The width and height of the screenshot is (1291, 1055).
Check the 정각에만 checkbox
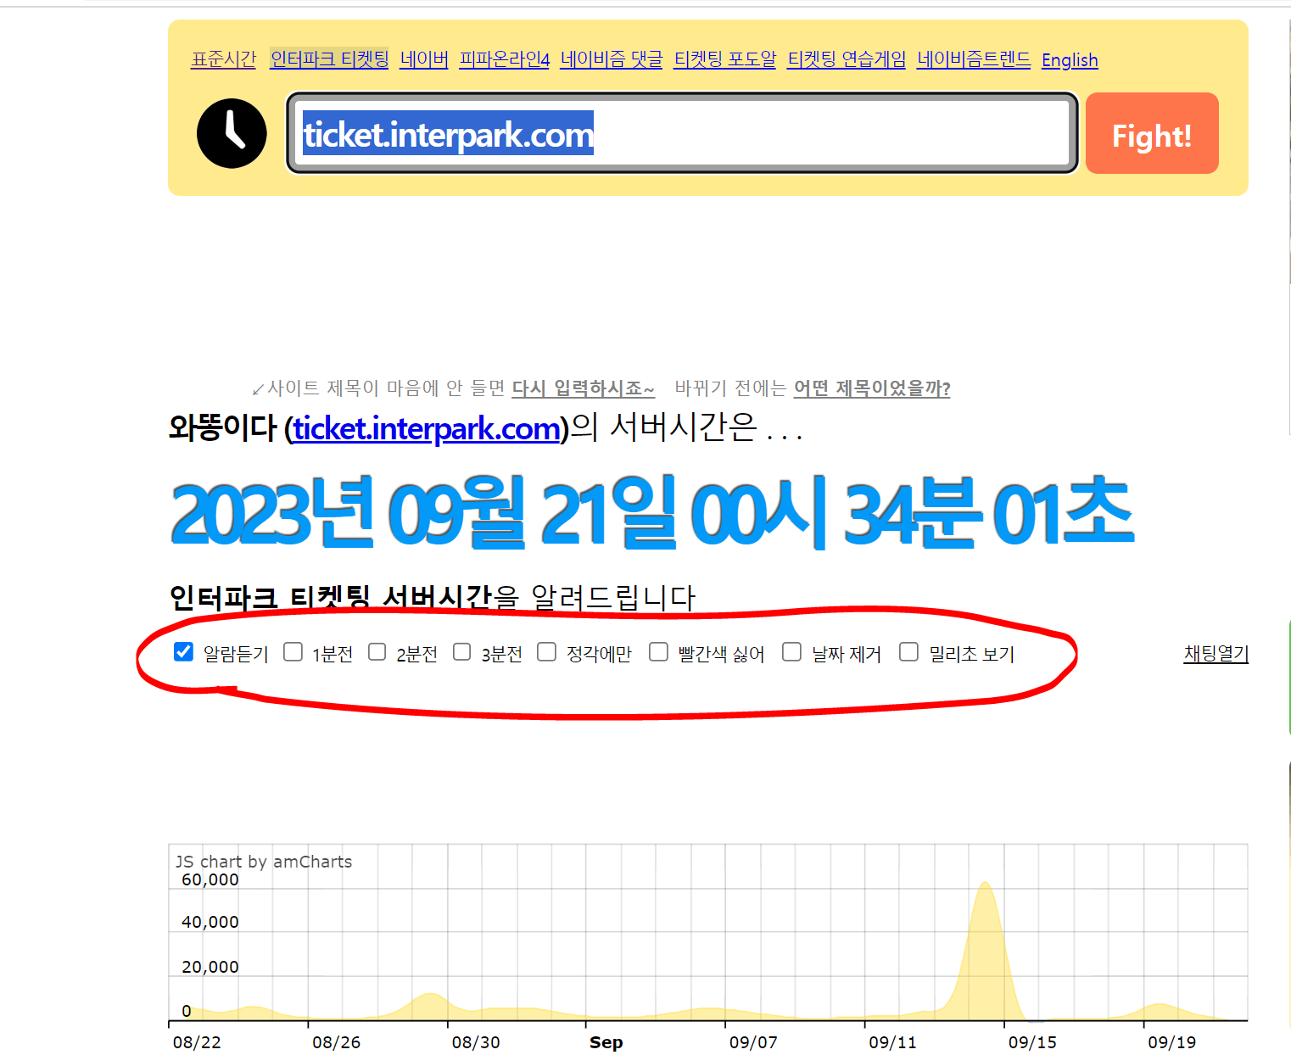pyautogui.click(x=546, y=651)
